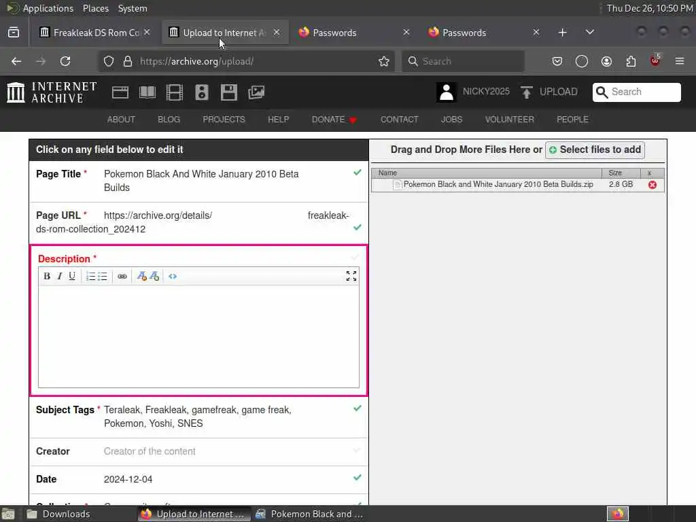
Task: Open the site security shield icon
Action: [x=109, y=61]
